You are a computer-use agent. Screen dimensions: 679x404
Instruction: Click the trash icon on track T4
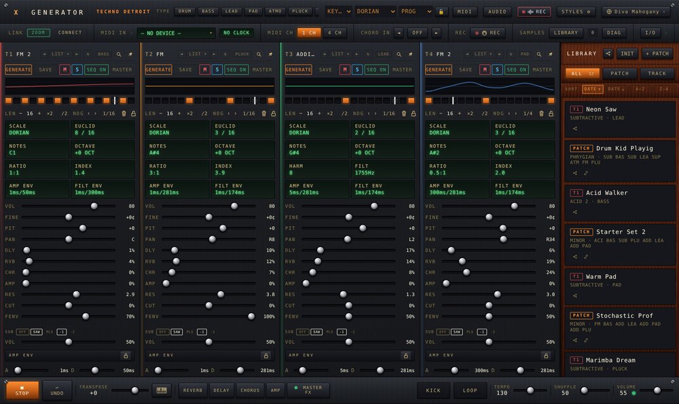tap(541, 113)
